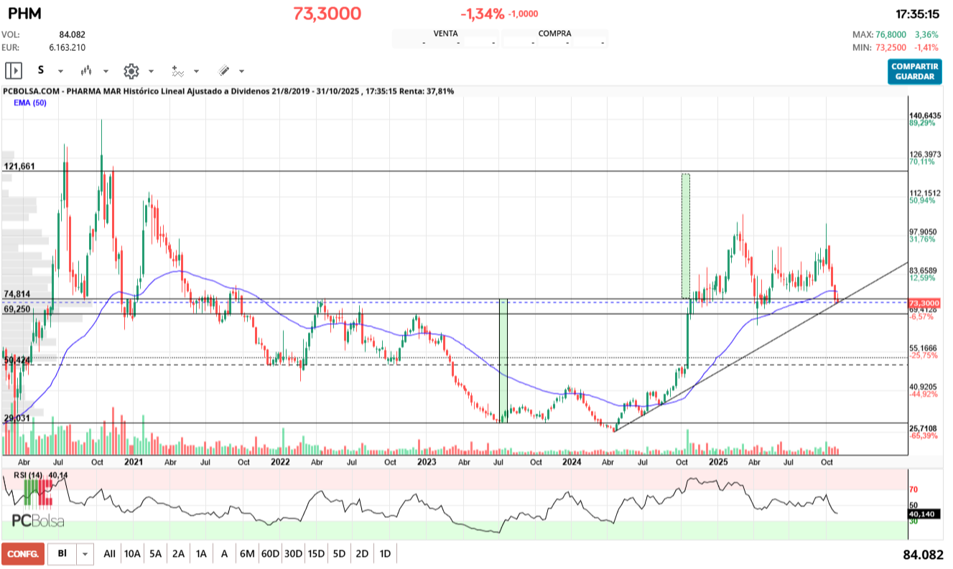953x569 pixels.
Task: Select the drawing tools pencil icon
Action: click(224, 70)
